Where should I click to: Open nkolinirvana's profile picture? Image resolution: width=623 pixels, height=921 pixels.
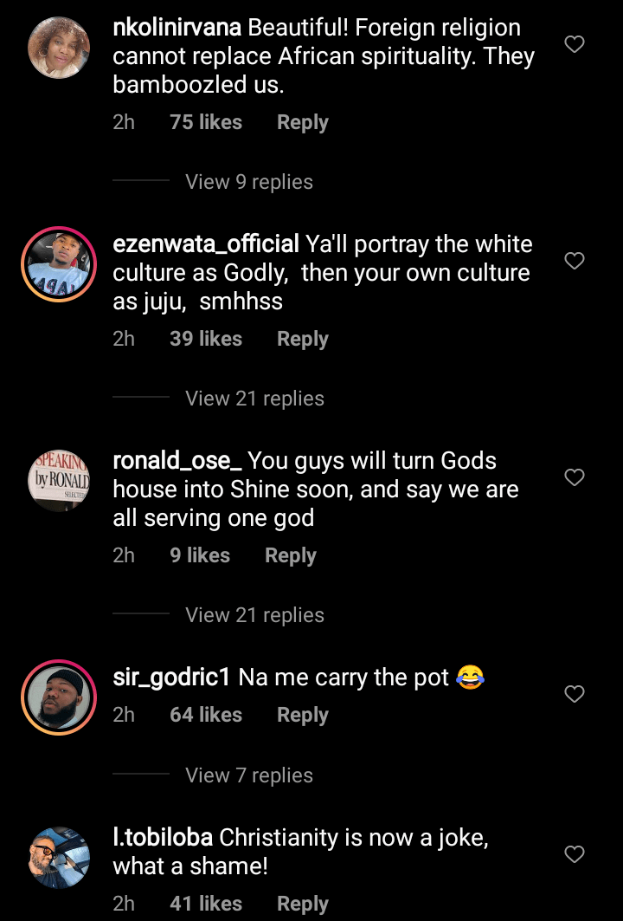pyautogui.click(x=59, y=48)
